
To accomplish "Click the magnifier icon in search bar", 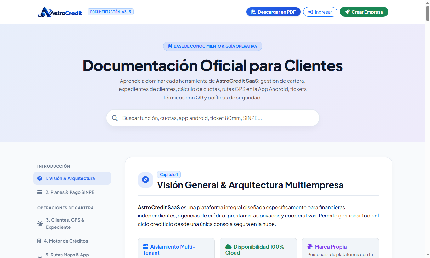I will [115, 118].
